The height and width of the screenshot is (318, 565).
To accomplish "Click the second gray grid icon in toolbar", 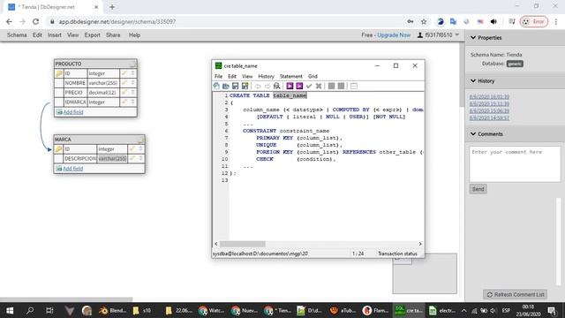I will point(341,87).
